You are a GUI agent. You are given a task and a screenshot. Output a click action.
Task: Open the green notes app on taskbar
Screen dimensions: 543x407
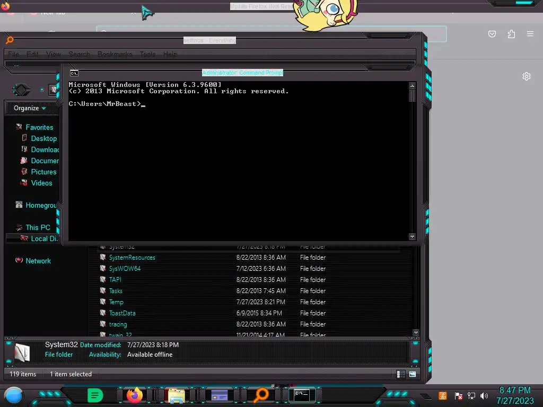pyautogui.click(x=95, y=395)
